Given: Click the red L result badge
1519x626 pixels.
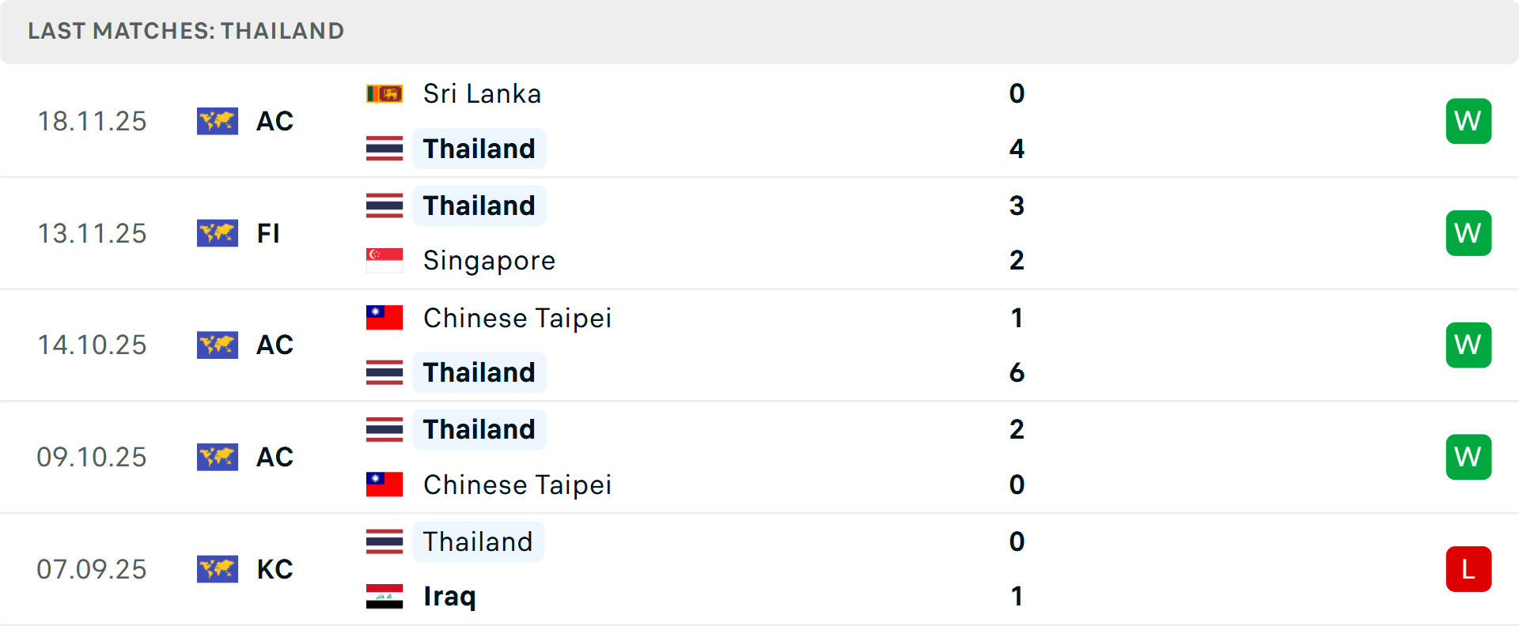Looking at the screenshot, I should tap(1468, 569).
